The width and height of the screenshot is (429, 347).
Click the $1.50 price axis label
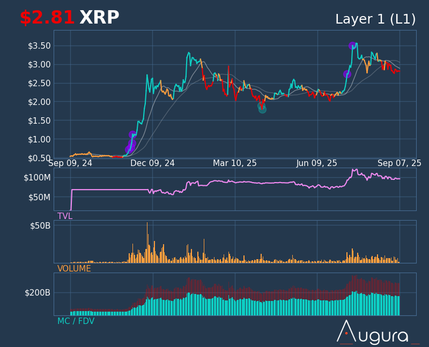pyautogui.click(x=39, y=120)
